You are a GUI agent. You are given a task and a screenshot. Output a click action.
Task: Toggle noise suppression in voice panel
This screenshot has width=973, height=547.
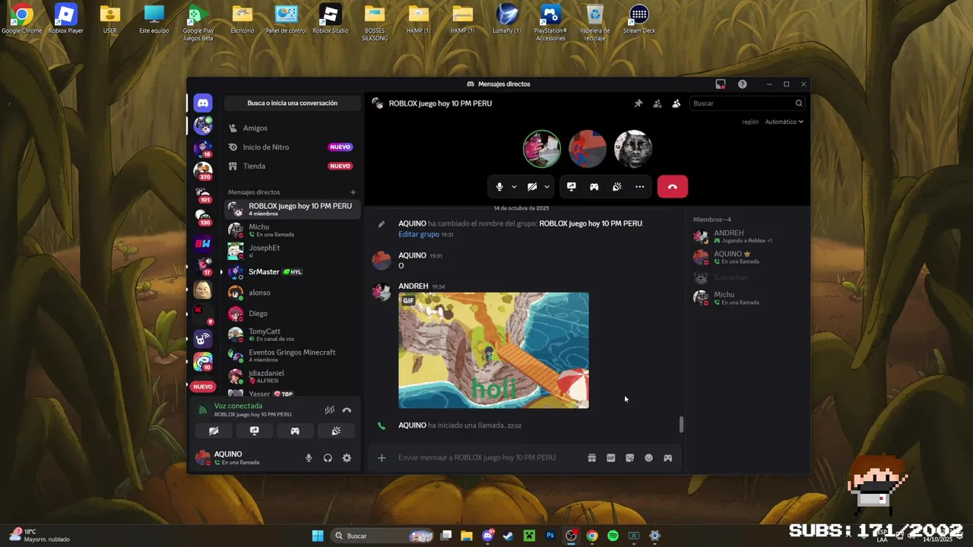[x=329, y=410]
